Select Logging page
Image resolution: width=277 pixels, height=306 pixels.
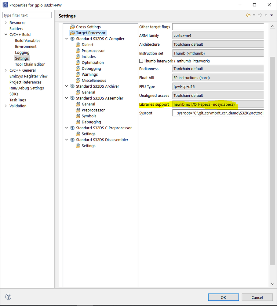pyautogui.click(x=22, y=52)
